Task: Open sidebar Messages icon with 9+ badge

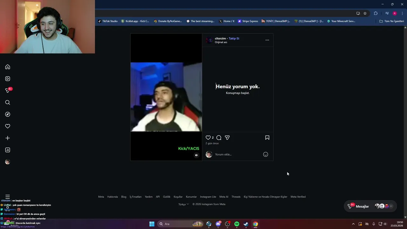Action: [8, 91]
